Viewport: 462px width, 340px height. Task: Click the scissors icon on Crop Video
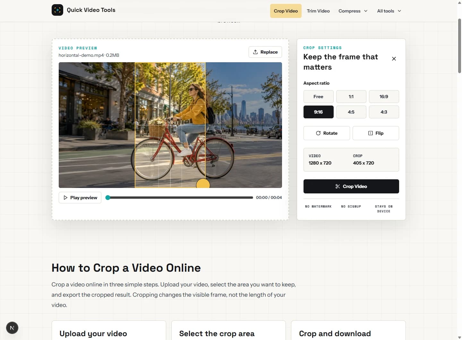tap(338, 186)
